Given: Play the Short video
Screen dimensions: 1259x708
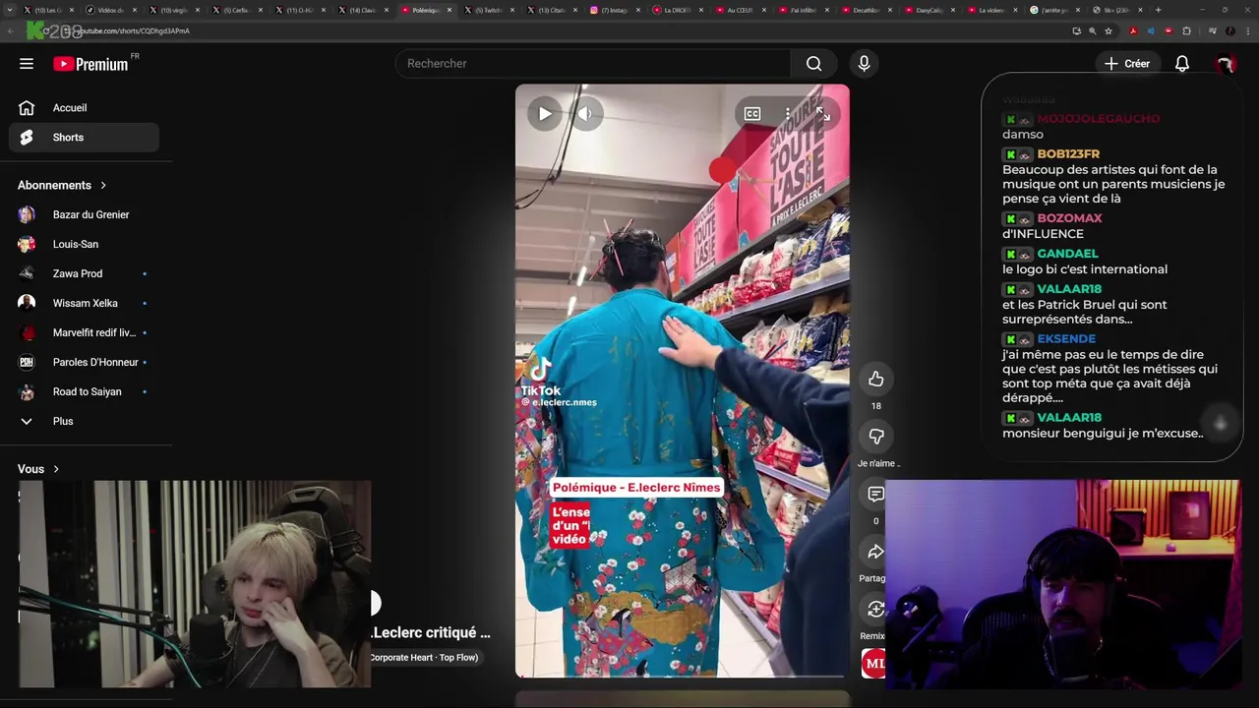Looking at the screenshot, I should tap(545, 114).
